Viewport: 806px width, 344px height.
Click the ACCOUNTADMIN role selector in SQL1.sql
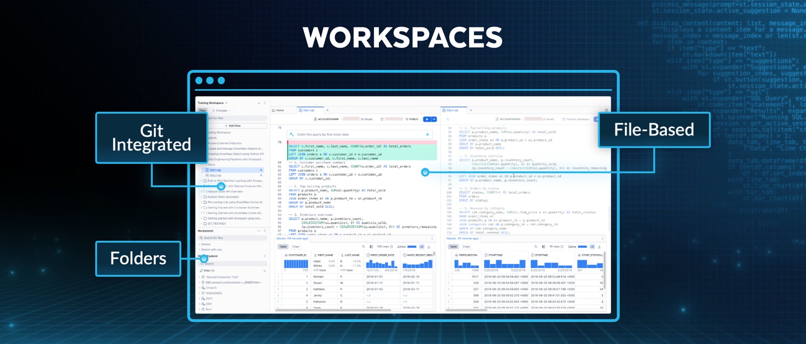(x=326, y=119)
